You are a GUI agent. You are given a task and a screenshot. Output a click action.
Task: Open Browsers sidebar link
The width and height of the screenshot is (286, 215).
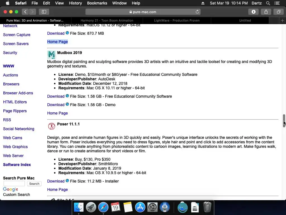(x=11, y=84)
